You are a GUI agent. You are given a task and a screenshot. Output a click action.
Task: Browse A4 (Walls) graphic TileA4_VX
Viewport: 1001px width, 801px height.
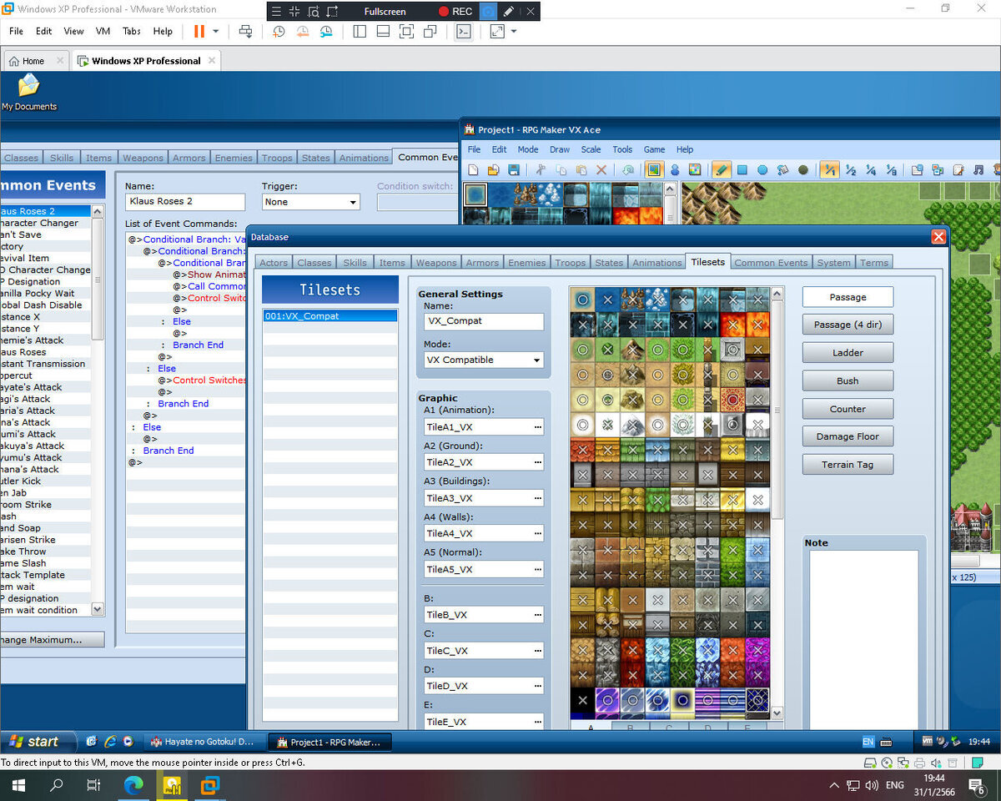538,533
